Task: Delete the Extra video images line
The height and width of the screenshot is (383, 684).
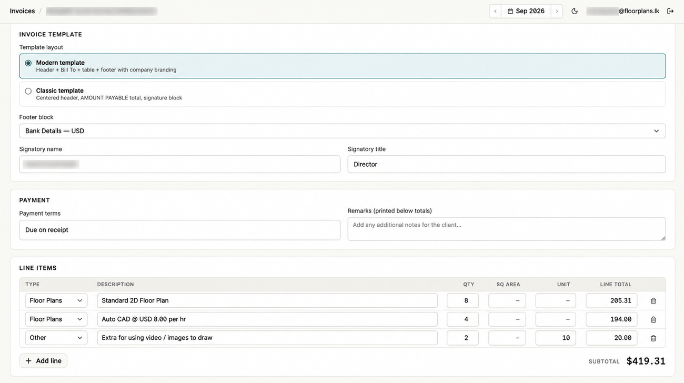Action: [x=653, y=338]
